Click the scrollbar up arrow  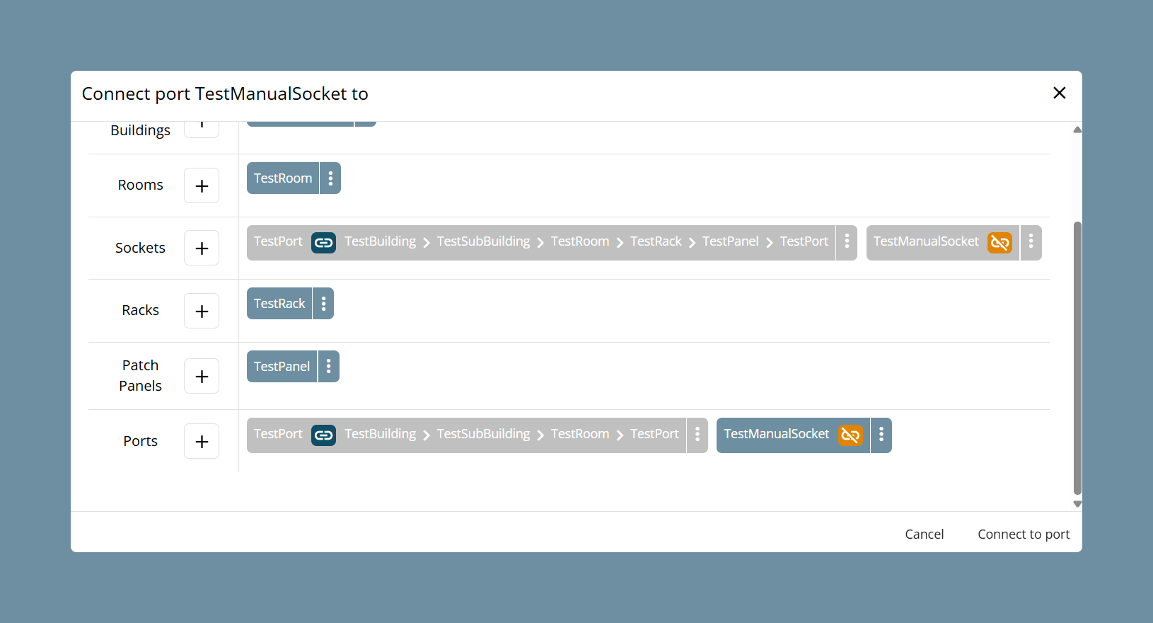click(1077, 130)
